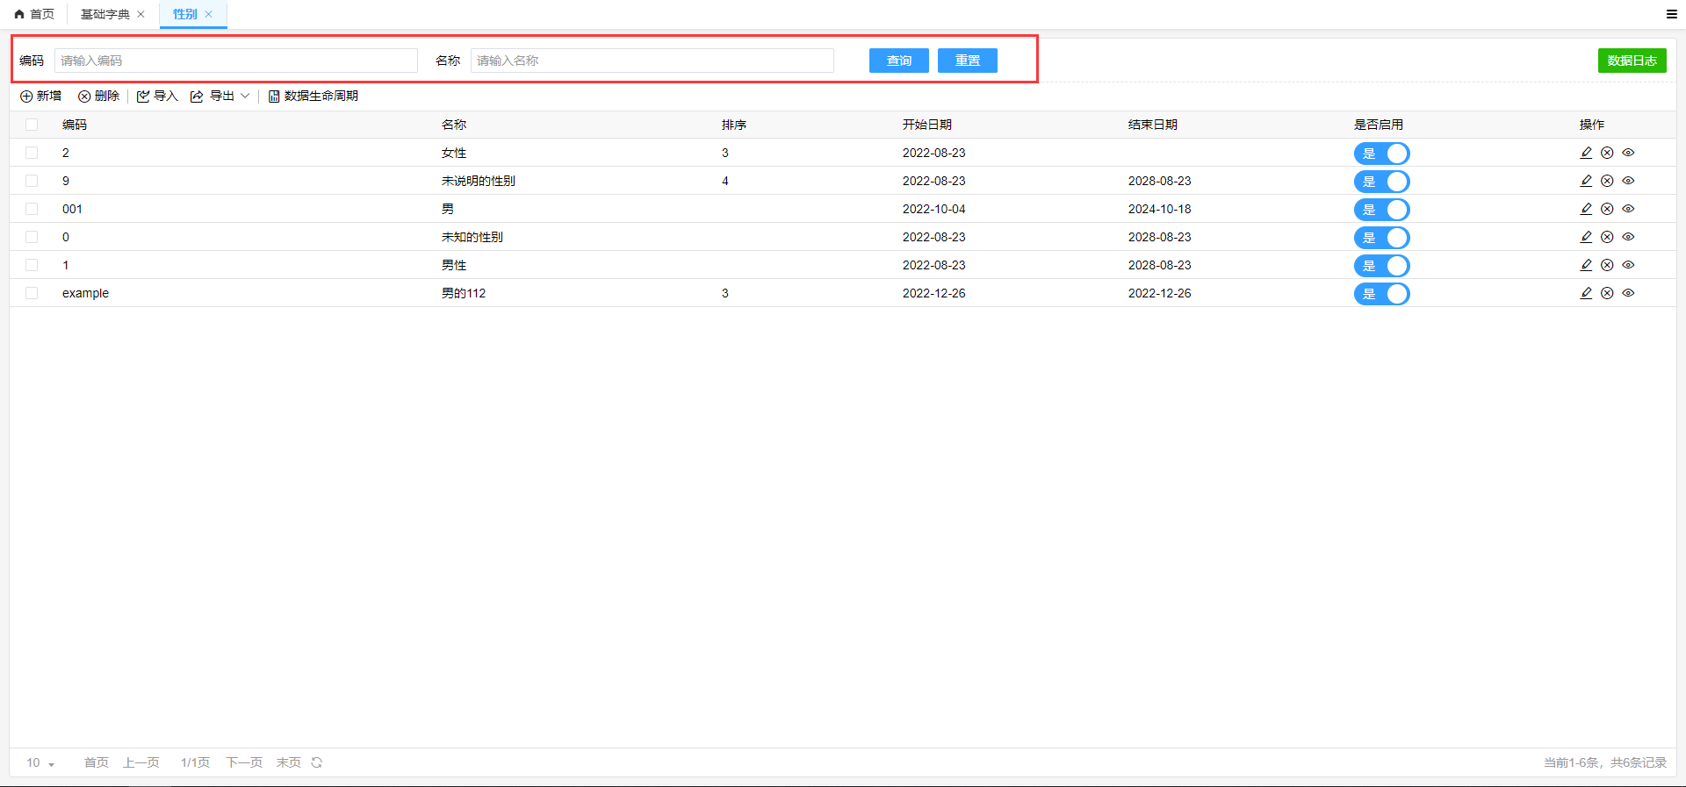Click the view eye icon for row 女性
This screenshot has height=787, width=1686.
(x=1628, y=153)
